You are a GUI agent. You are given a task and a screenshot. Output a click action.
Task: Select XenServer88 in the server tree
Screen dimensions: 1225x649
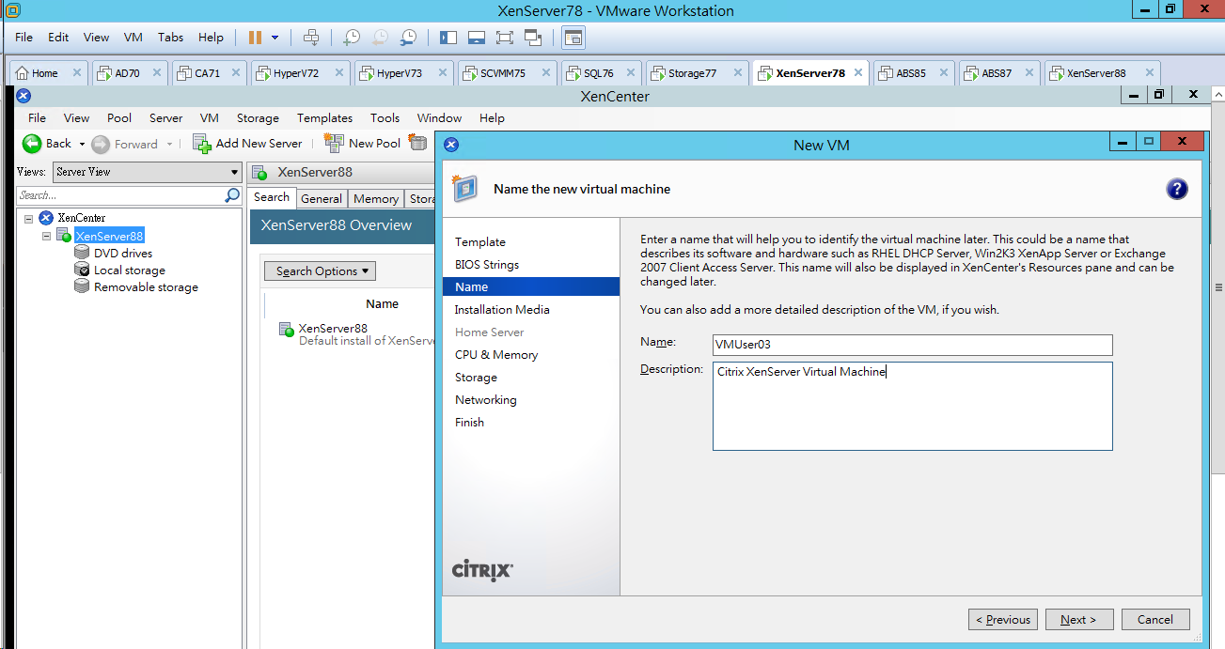click(x=109, y=236)
